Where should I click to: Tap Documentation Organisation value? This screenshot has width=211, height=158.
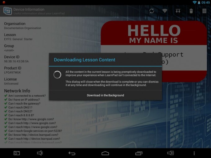[23, 28]
